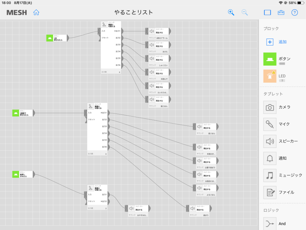The height and width of the screenshot is (230, 306).
Task: Open the 本読んで sound setting
Action: tap(158, 79)
